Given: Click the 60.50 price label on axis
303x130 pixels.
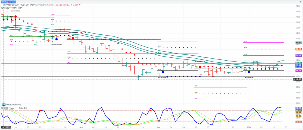Looking at the screenshot, I should (298, 43).
